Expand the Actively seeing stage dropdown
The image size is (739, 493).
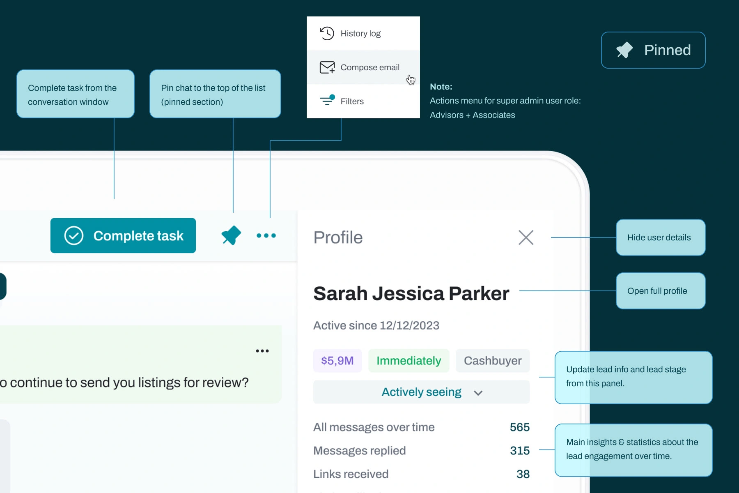(421, 392)
